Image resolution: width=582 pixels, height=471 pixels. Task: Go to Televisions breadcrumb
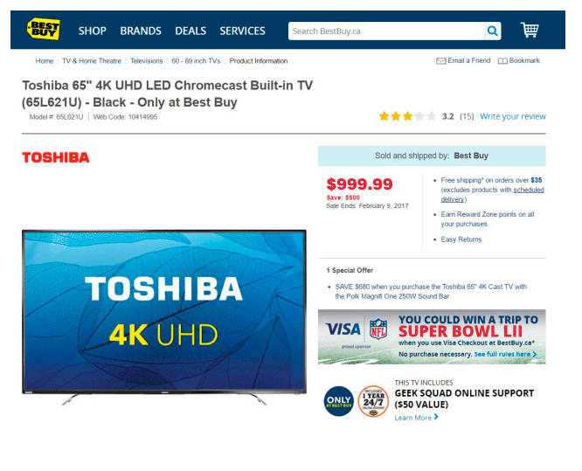[x=147, y=61]
